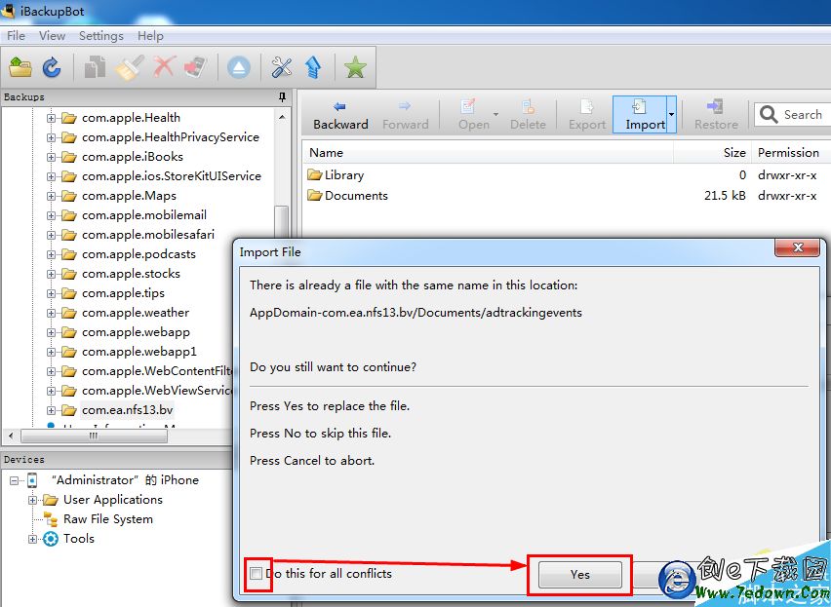
Task: Select com.apple.tips tree item
Action: coord(123,293)
